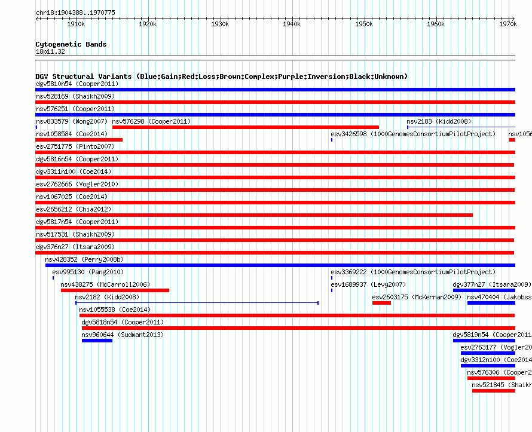Select nsv438275 (McCarroll2006) label

[x=105, y=284]
